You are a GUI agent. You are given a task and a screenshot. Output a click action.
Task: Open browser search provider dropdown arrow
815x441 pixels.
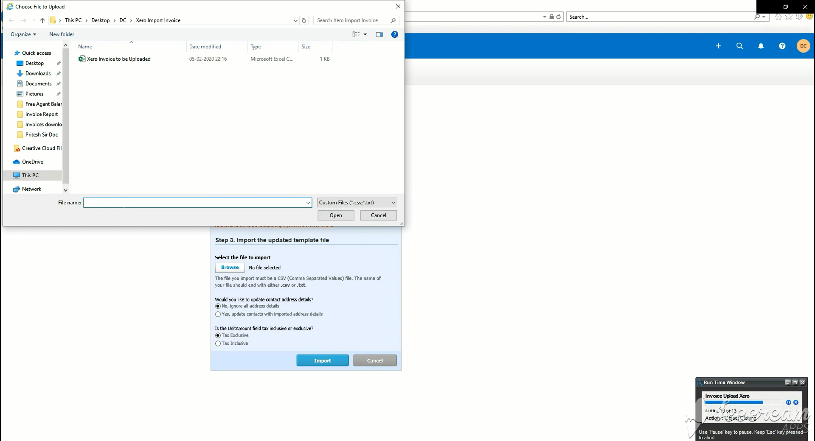(x=764, y=17)
